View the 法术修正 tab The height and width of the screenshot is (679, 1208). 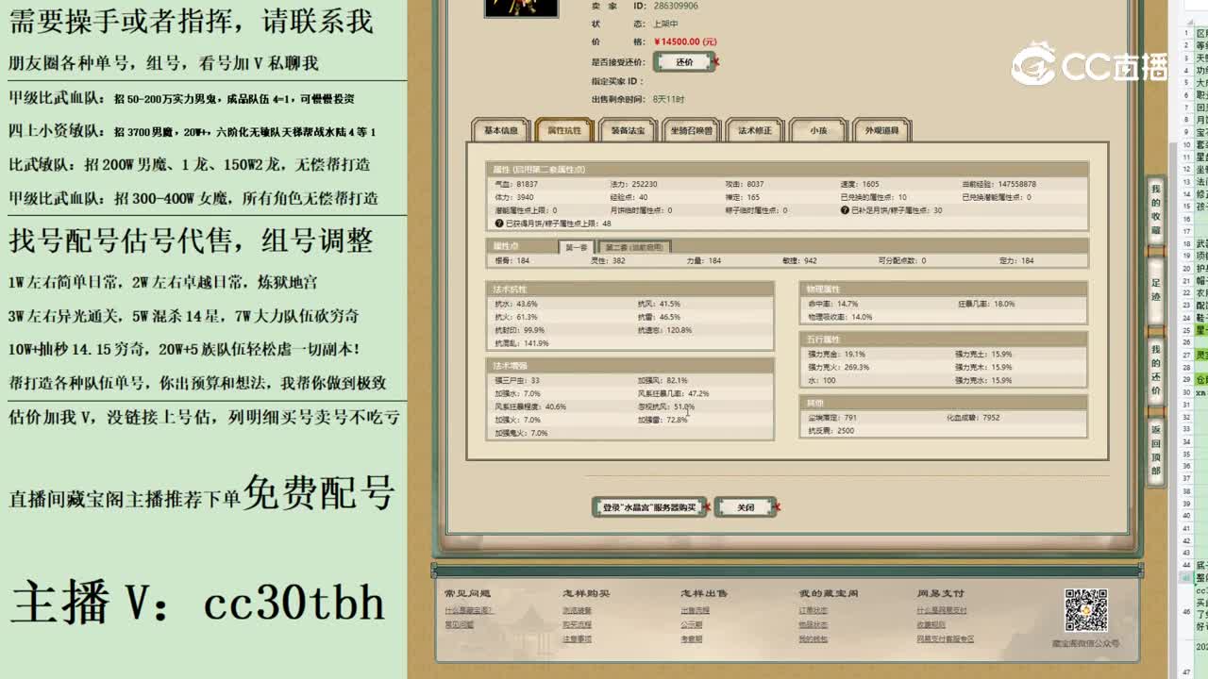point(755,132)
